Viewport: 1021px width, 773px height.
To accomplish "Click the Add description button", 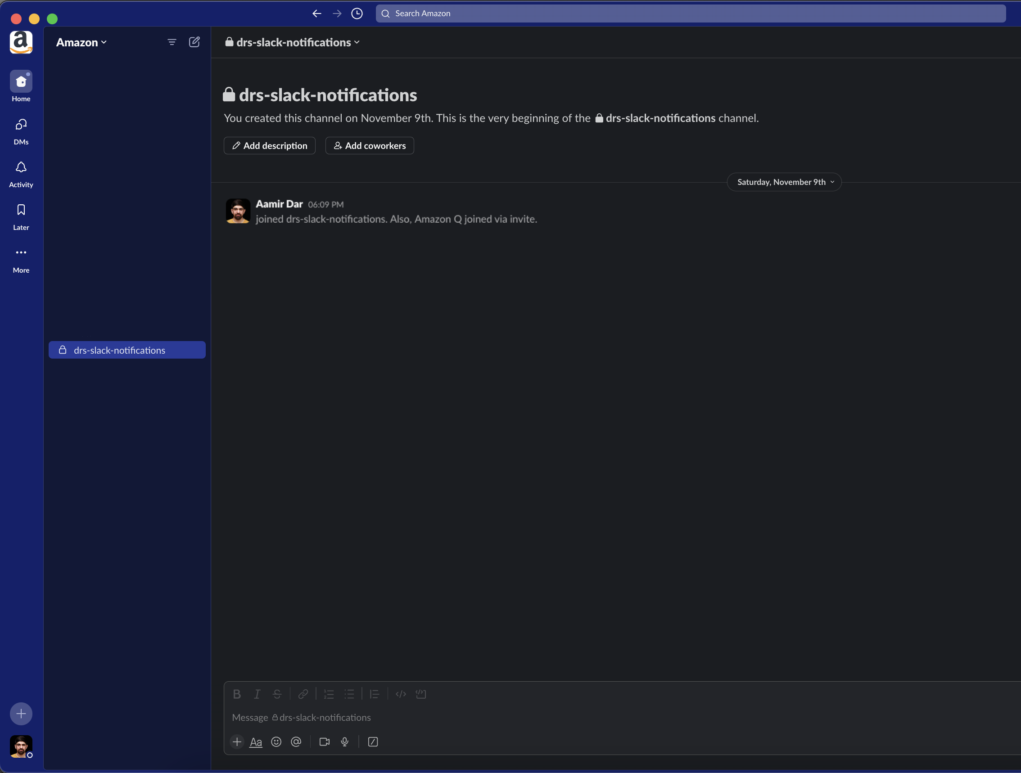I will pyautogui.click(x=270, y=146).
